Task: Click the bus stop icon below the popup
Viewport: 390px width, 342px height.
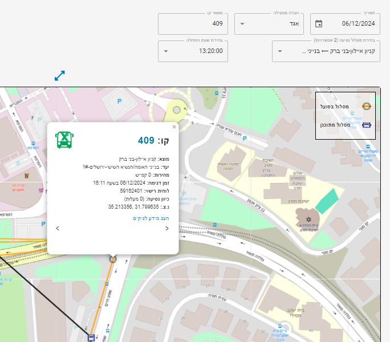Action: (107, 284)
